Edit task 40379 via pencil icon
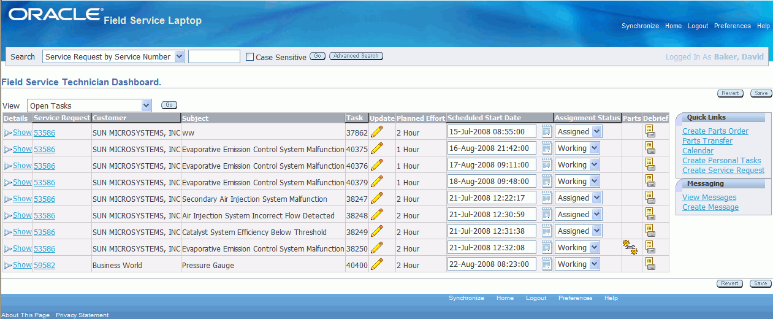 pos(377,181)
